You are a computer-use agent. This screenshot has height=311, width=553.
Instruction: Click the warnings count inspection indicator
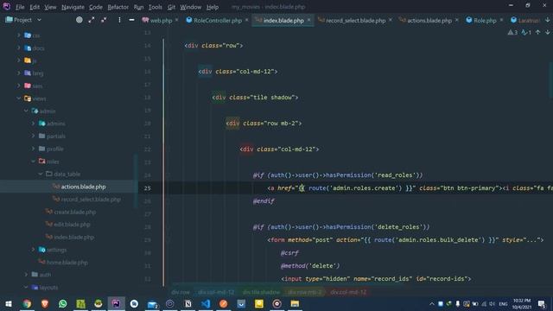click(x=512, y=33)
